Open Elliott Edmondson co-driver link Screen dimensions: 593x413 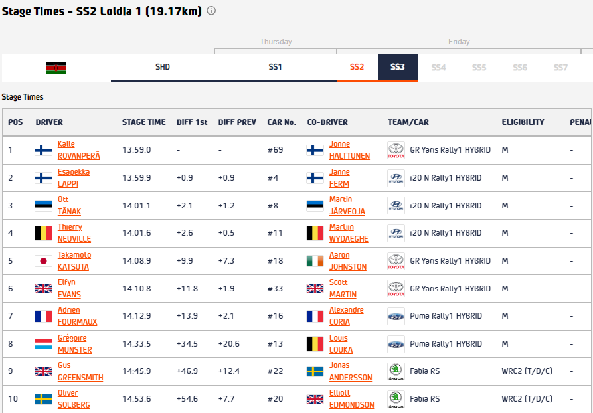pos(351,399)
